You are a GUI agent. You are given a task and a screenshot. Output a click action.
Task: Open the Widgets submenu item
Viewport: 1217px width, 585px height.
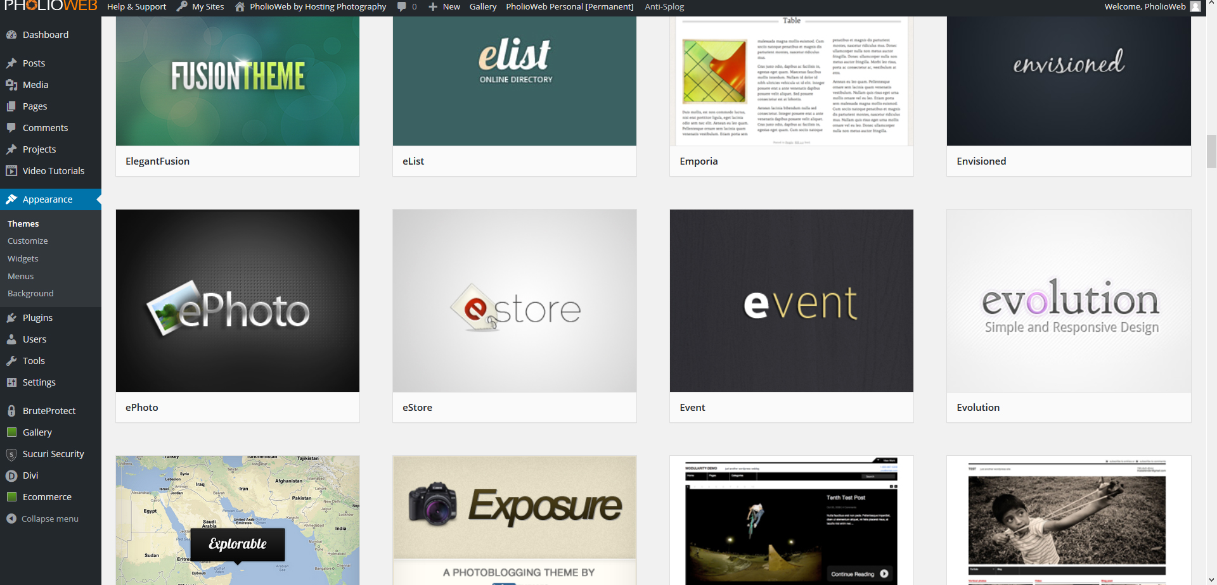pyautogui.click(x=23, y=259)
